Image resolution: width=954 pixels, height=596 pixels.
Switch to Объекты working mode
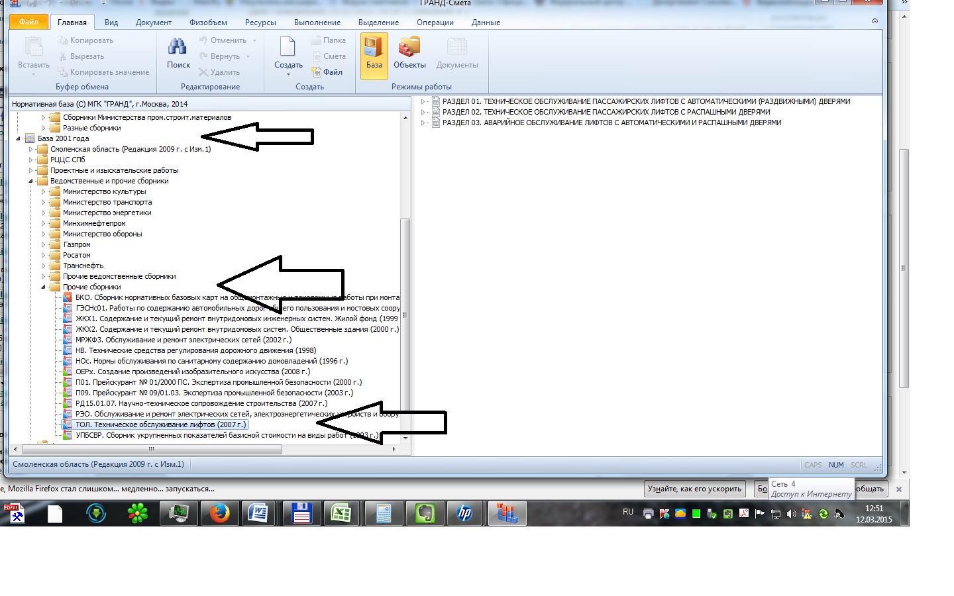point(409,53)
